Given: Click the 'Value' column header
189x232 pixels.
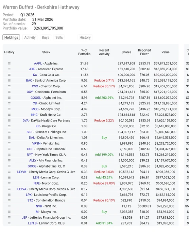Looking at the screenshot, I should click(x=166, y=52).
